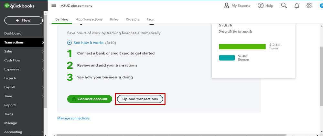The width and height of the screenshot is (323, 136).
Task: Click the hamburger menu icon
Action: click(54, 5)
